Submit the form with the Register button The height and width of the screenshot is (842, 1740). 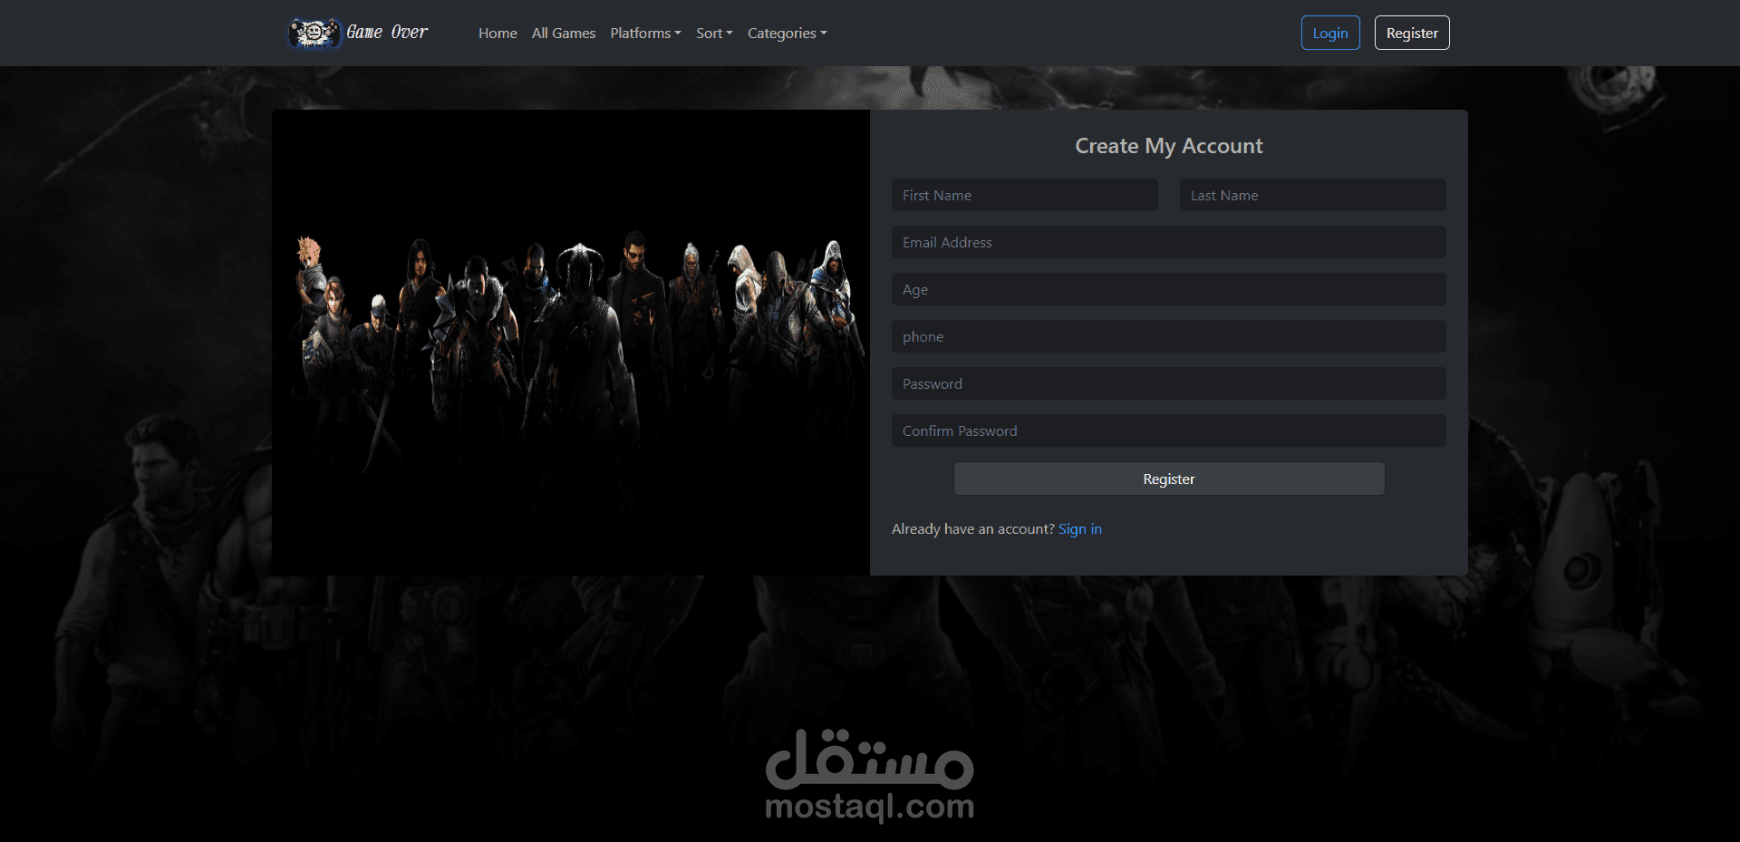1169,479
